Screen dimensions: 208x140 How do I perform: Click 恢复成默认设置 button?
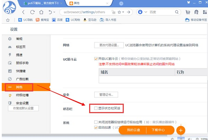coord(23,108)
